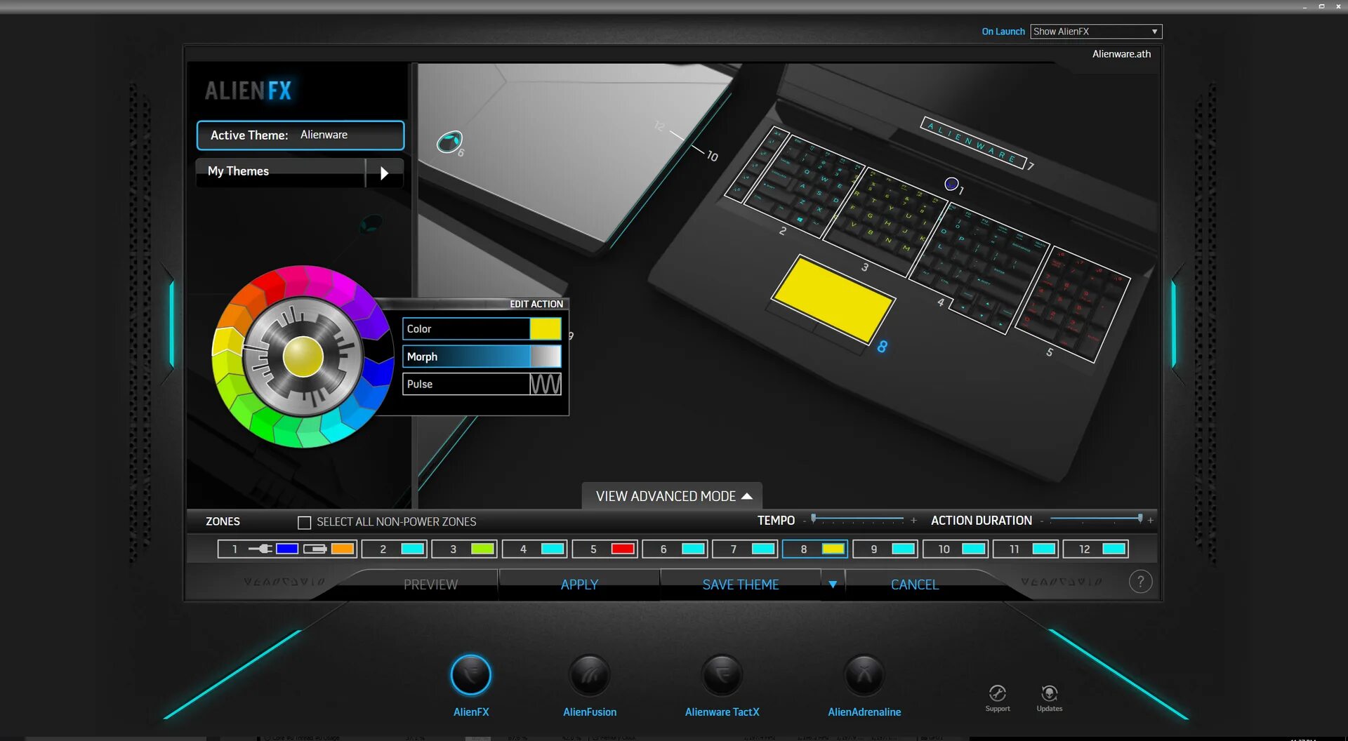Choose the Pulse action
Screen dimensions: 1348x741
(x=482, y=384)
